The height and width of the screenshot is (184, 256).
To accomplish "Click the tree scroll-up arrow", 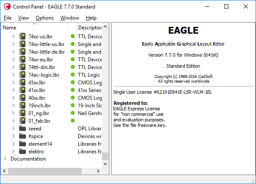I will point(105,26).
